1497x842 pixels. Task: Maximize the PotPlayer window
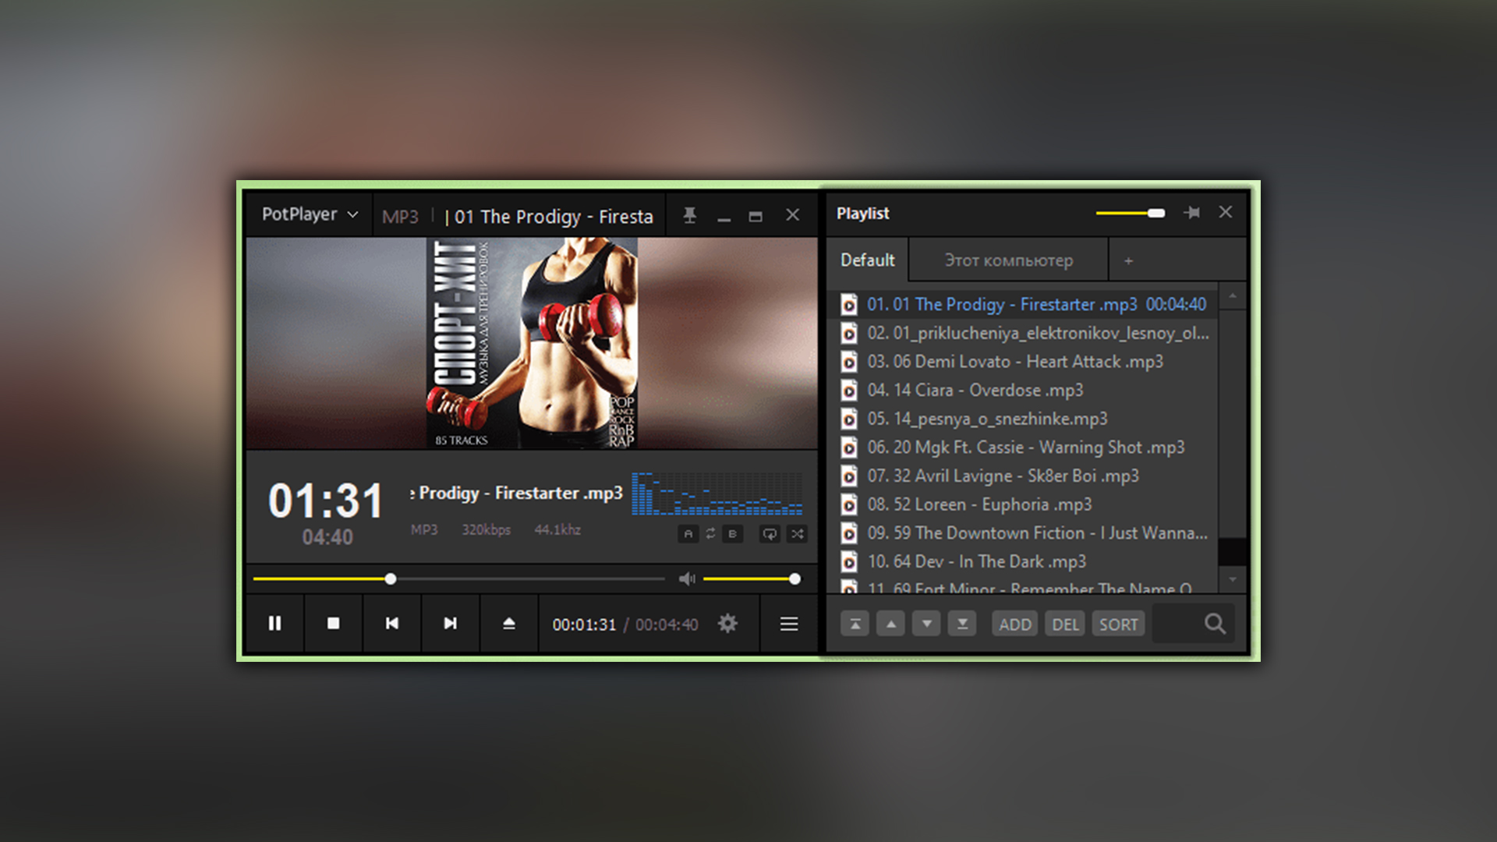coord(756,216)
